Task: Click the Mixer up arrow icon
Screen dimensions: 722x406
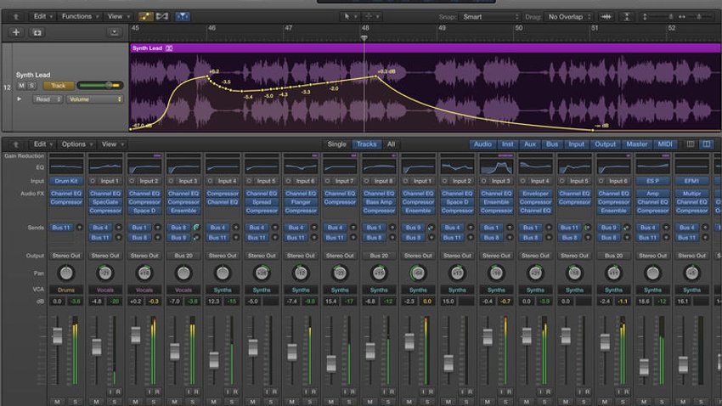Action: pyautogui.click(x=15, y=144)
